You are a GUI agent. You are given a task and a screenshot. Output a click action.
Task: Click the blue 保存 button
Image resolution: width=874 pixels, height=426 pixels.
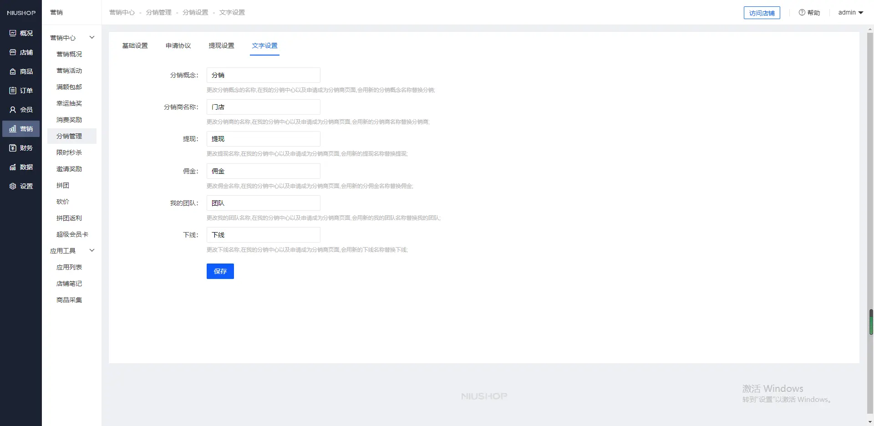220,271
